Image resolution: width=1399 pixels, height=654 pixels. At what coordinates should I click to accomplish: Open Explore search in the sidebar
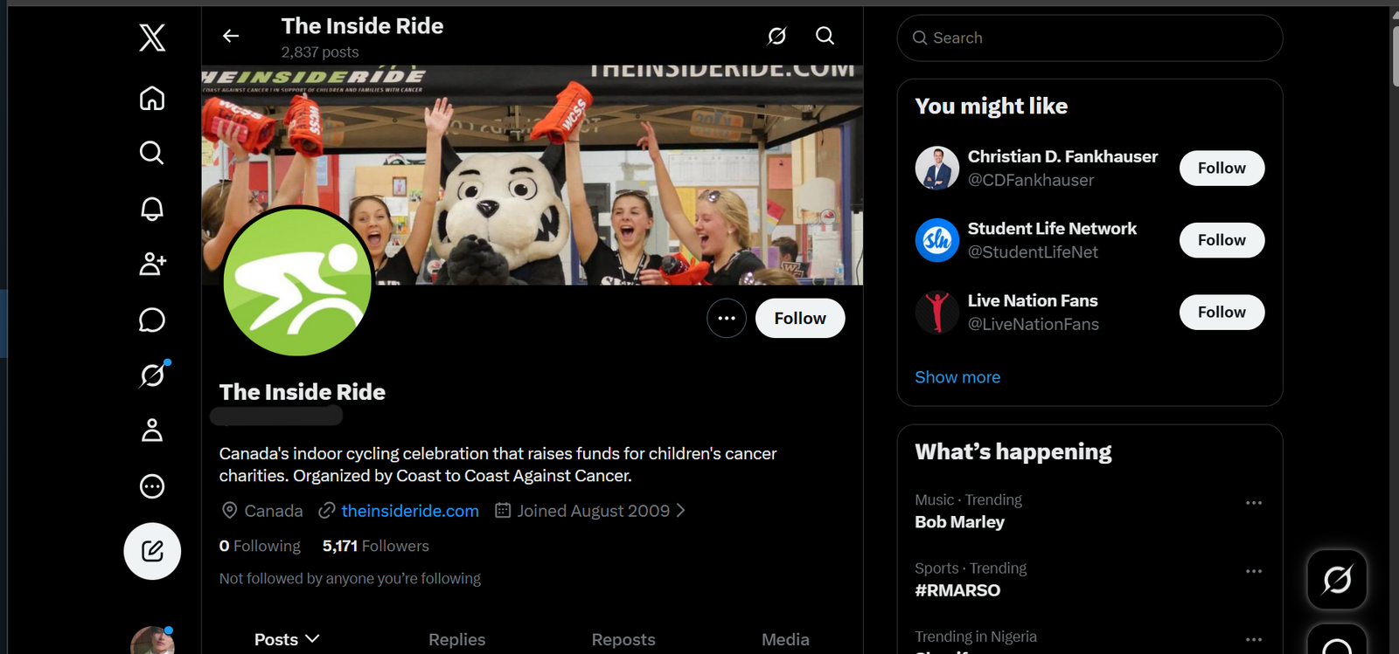point(152,153)
